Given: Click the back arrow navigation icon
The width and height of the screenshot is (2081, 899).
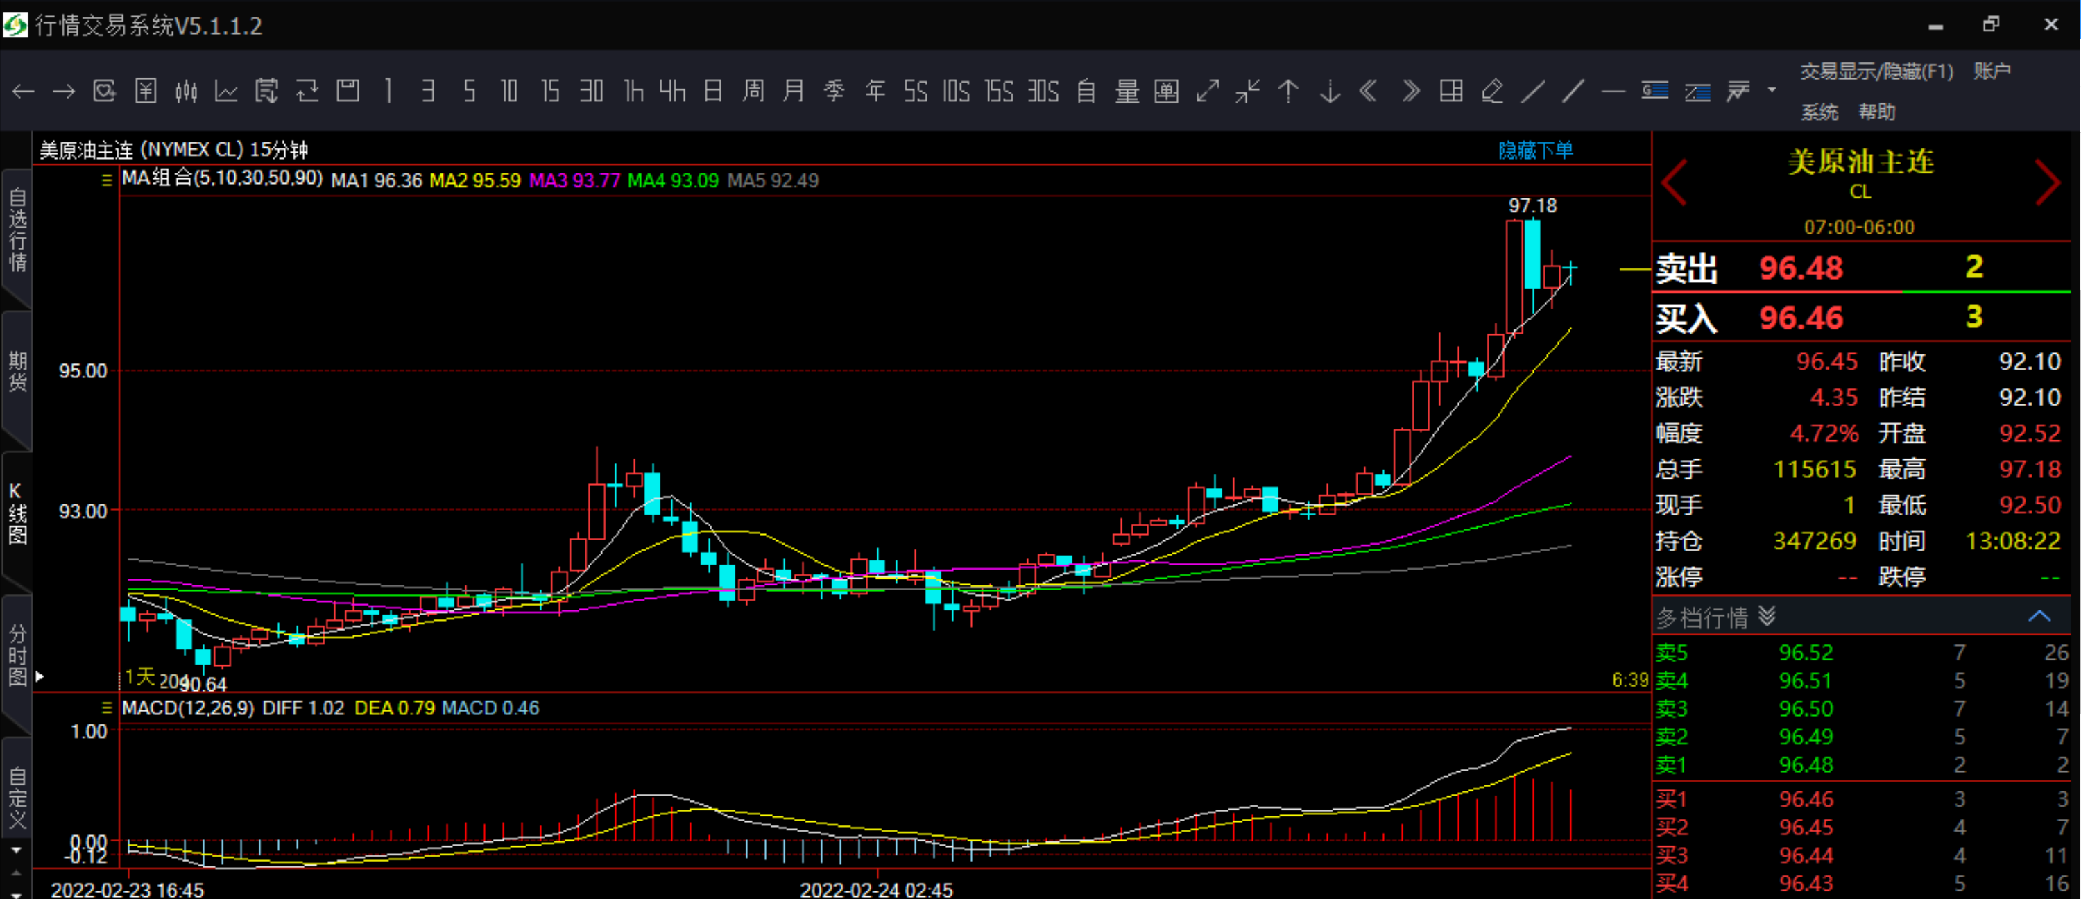Looking at the screenshot, I should click(24, 92).
